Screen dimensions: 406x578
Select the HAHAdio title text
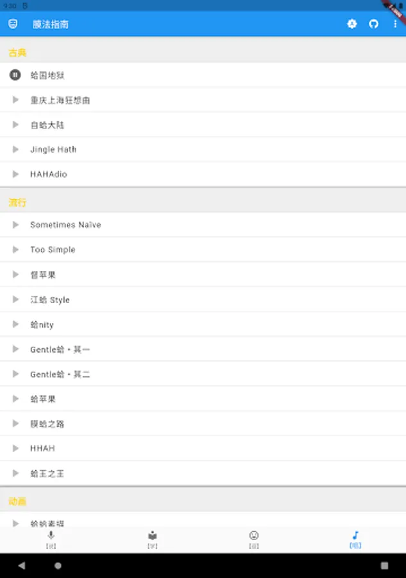(49, 174)
